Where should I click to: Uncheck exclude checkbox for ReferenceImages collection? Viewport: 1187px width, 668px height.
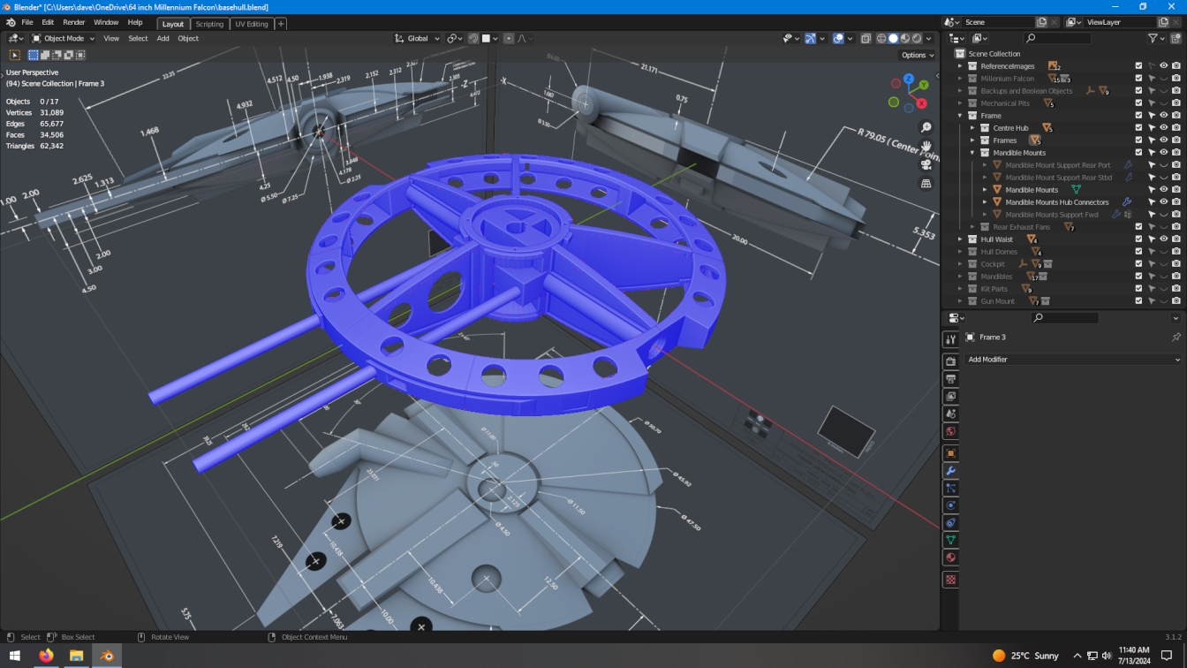(x=1138, y=66)
